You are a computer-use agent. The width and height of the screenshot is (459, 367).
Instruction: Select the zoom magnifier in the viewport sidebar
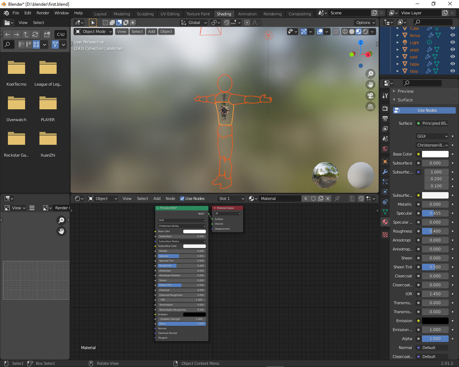click(x=370, y=74)
